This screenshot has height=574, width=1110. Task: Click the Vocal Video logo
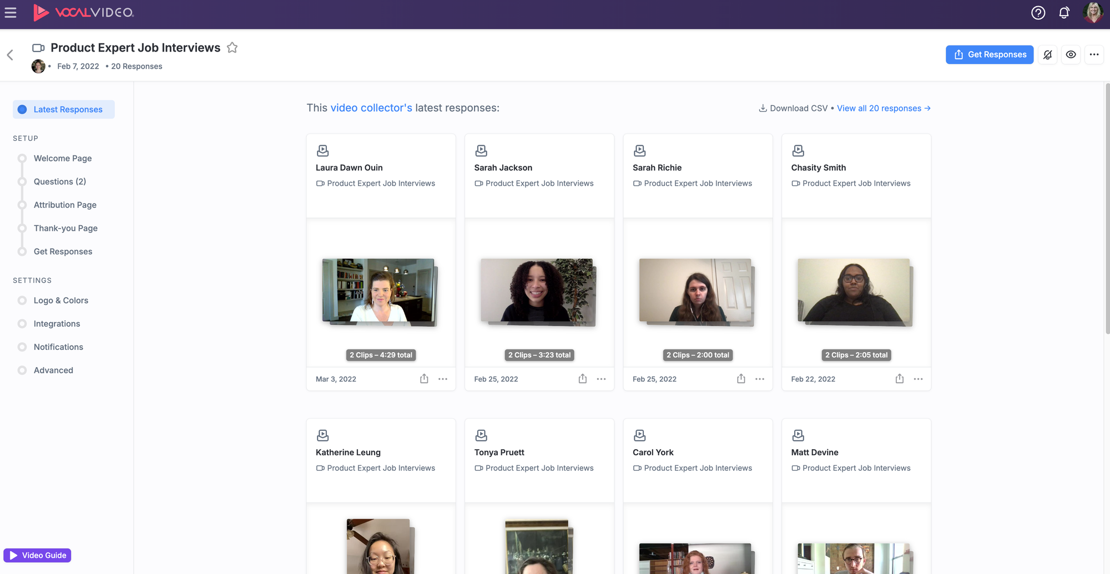click(84, 12)
